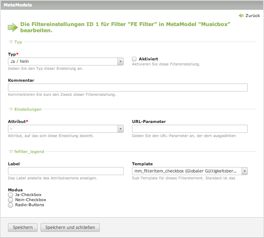Viewport: 264px width, 238px height.
Task: Open the Template dropdown mm_filteritem_checkbox
Action: click(x=190, y=171)
